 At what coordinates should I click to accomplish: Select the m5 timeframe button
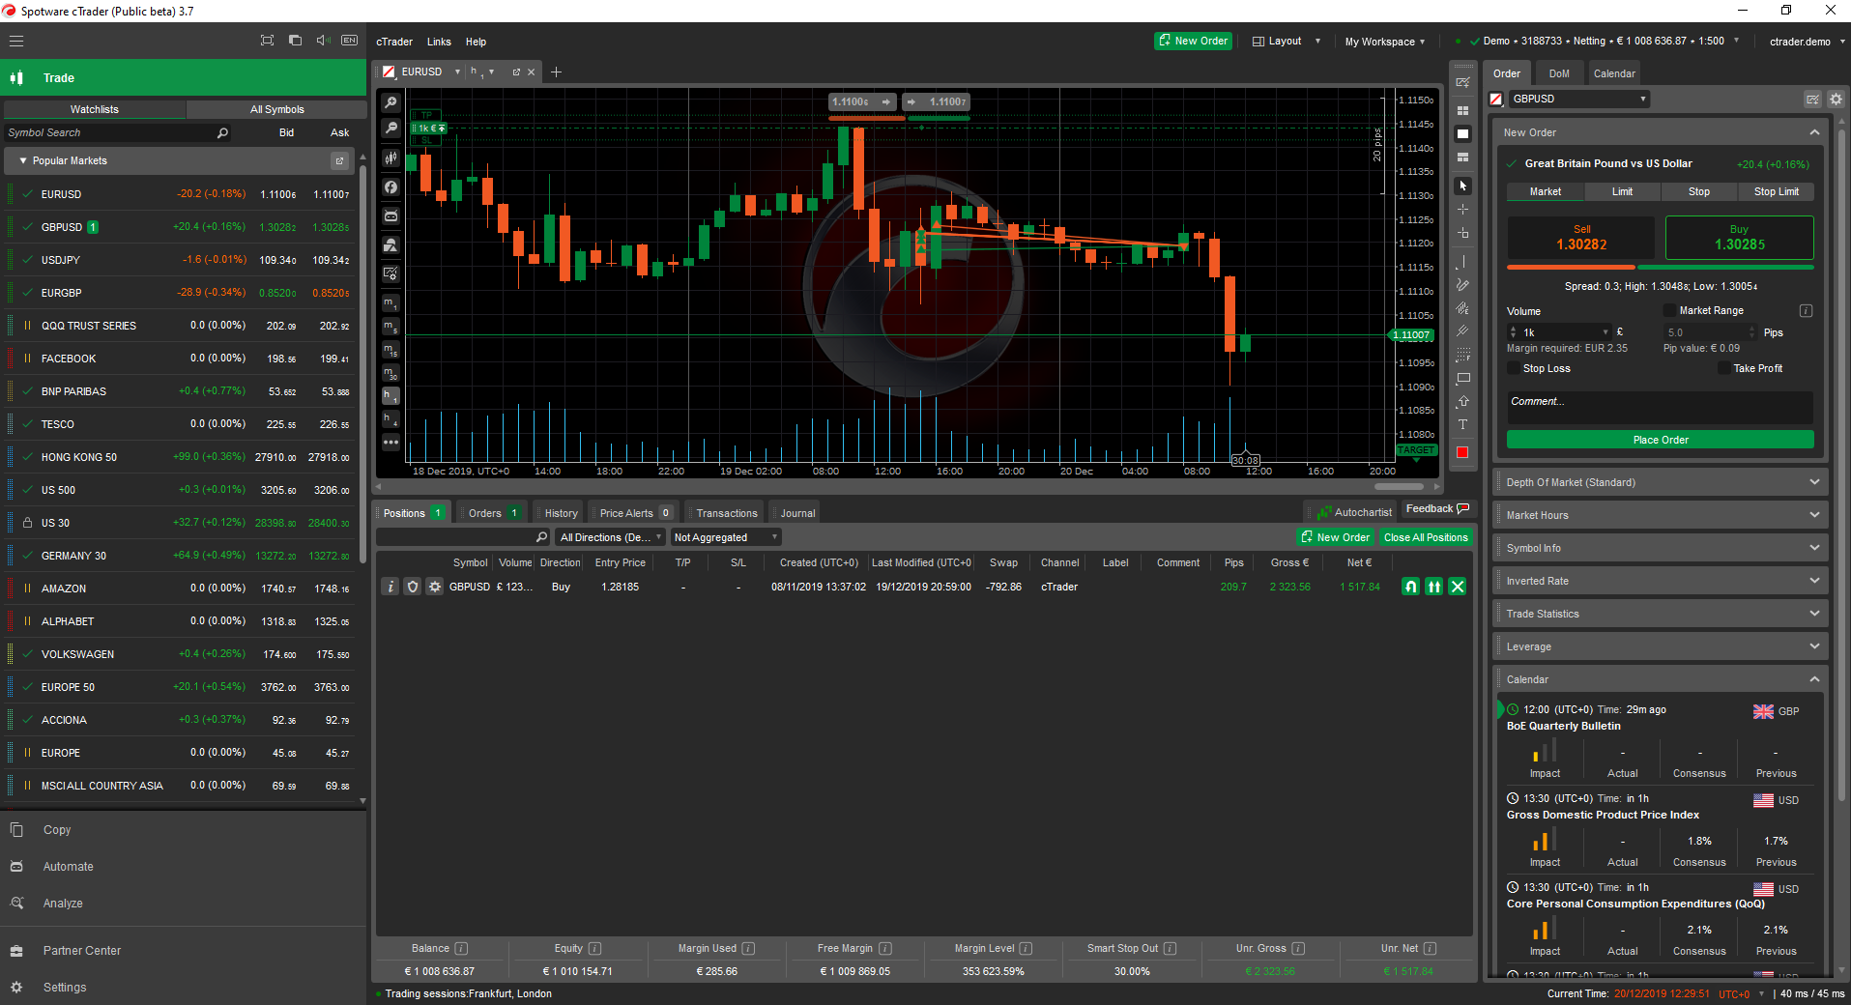coord(390,326)
